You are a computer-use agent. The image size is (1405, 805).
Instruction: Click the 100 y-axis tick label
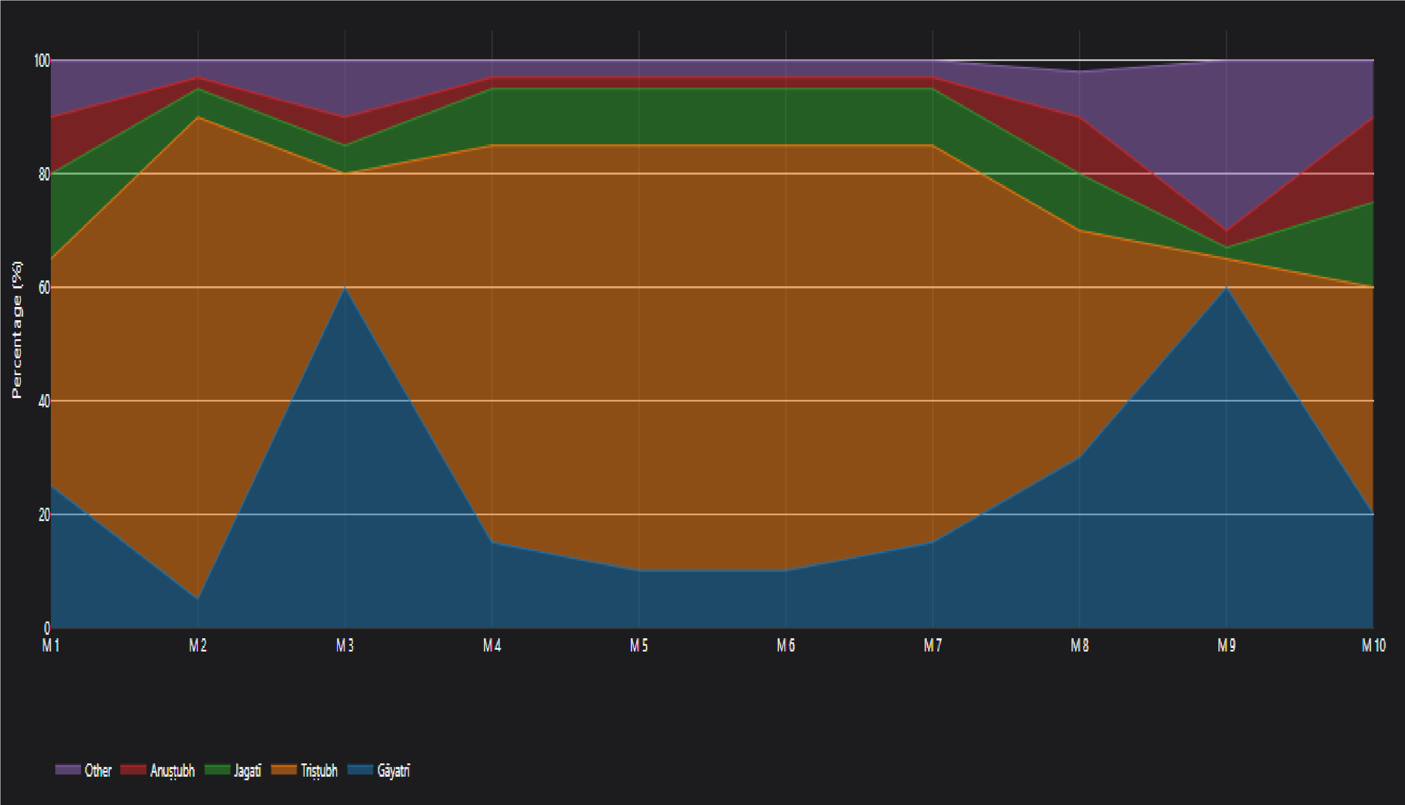42,60
